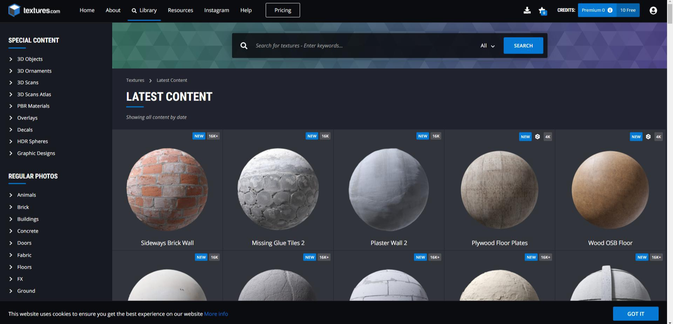This screenshot has width=673, height=324.
Task: Open Animals photo category
Action: coord(27,195)
